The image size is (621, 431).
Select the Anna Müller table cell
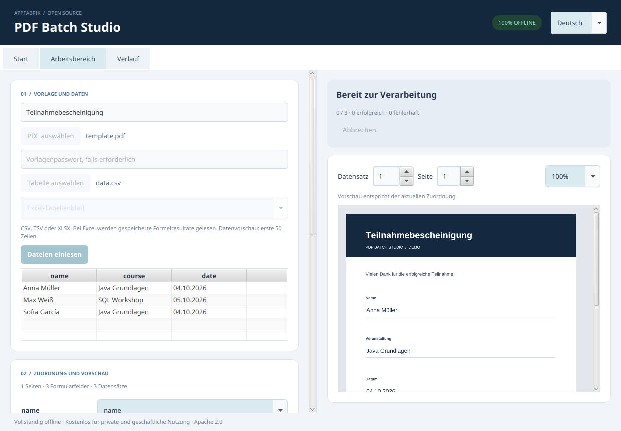click(59, 288)
